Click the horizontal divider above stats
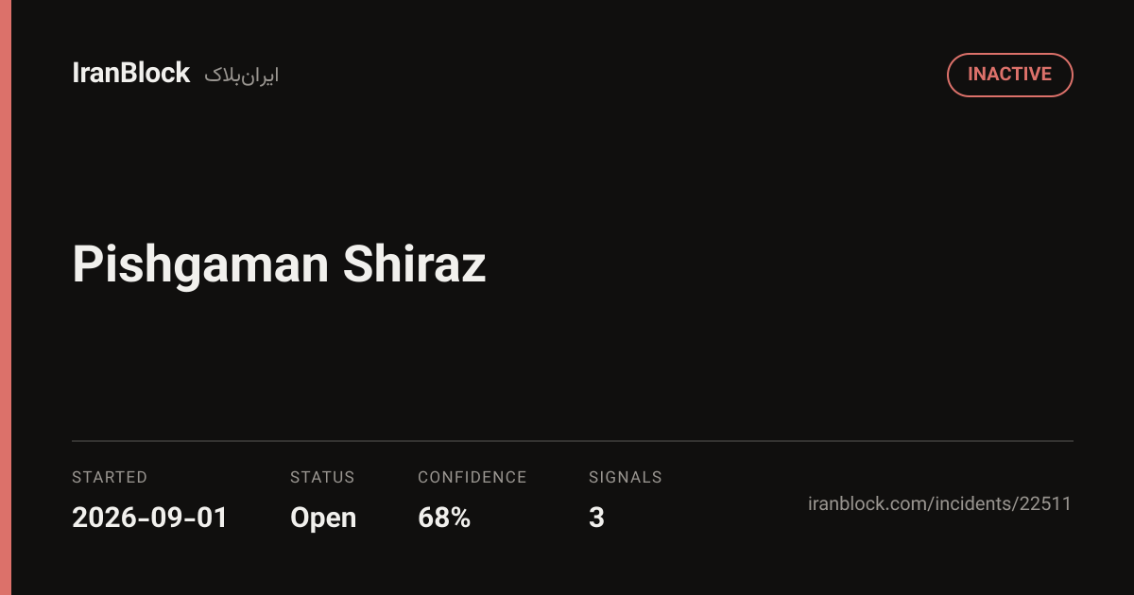Viewport: 1134px width, 595px height. coord(573,441)
